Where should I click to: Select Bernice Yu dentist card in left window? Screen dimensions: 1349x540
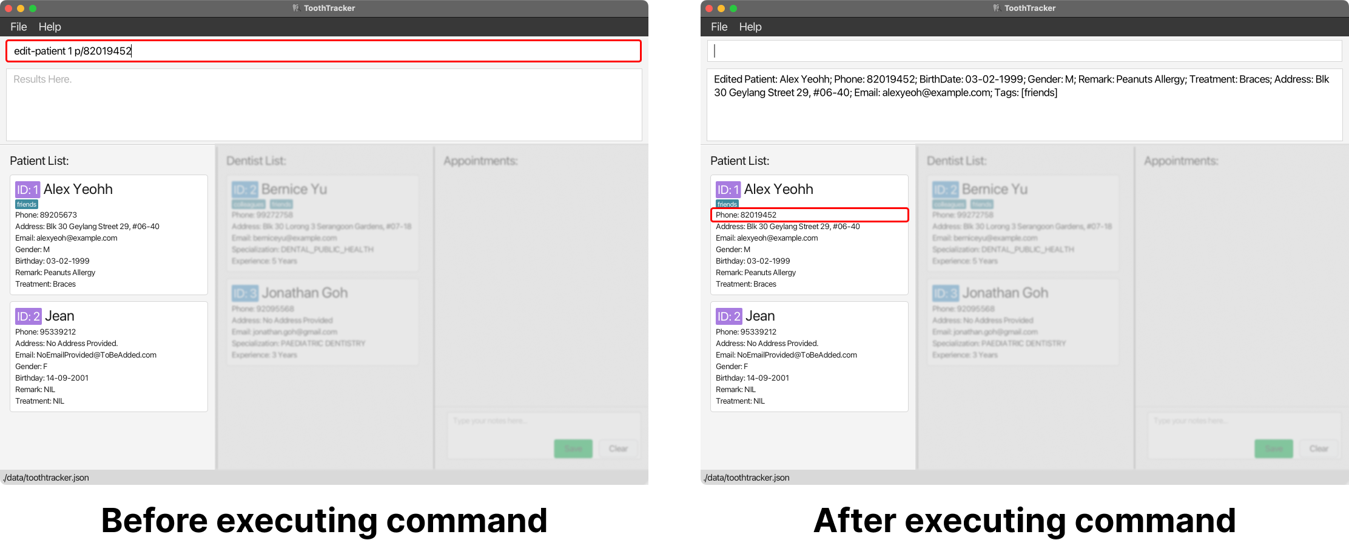(x=323, y=223)
